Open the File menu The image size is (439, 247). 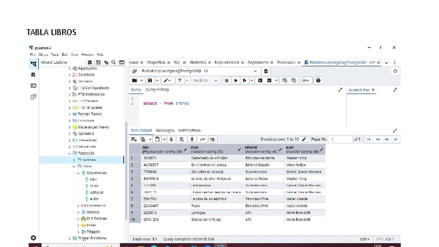click(32, 55)
